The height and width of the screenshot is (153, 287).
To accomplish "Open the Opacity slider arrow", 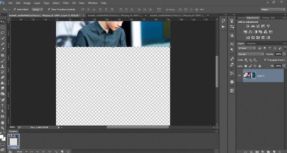I will tap(284, 54).
